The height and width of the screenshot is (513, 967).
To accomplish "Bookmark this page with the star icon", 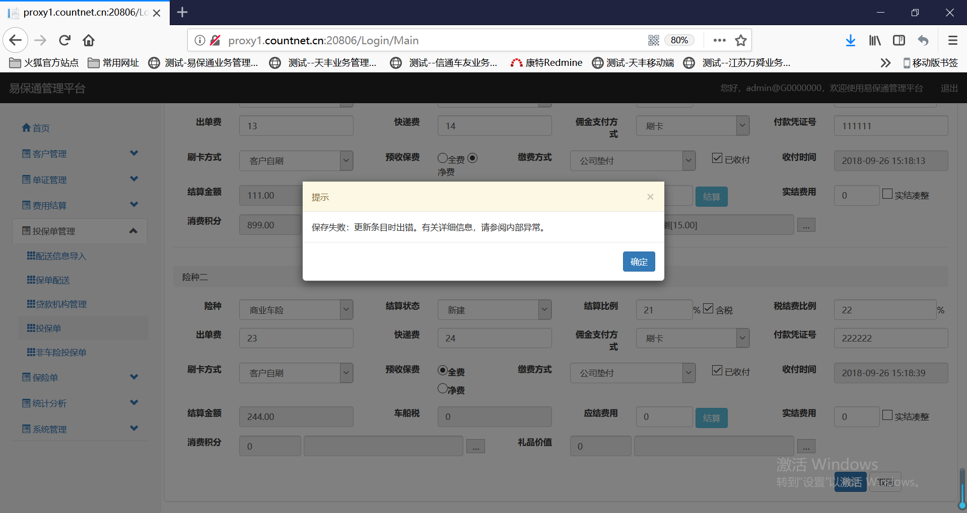I will [740, 40].
